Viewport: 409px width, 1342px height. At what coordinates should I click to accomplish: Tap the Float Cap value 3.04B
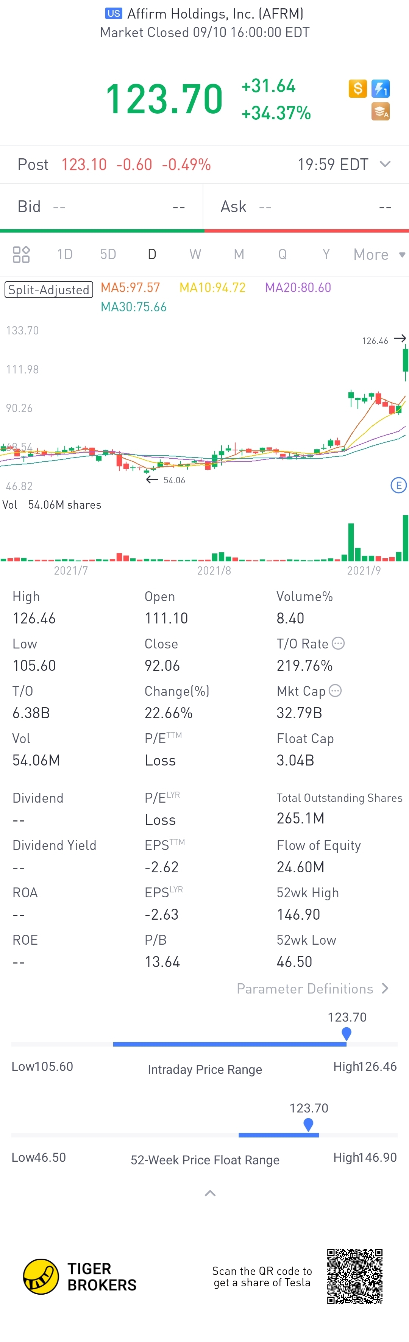click(x=295, y=760)
